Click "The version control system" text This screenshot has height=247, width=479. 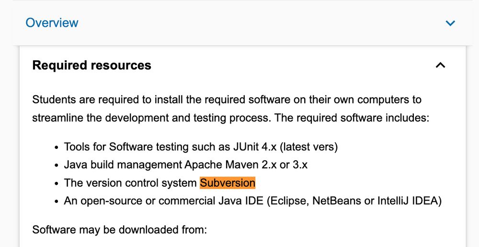130,183
